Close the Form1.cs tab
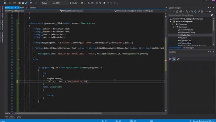This screenshot has width=216, height=122. [18, 7]
